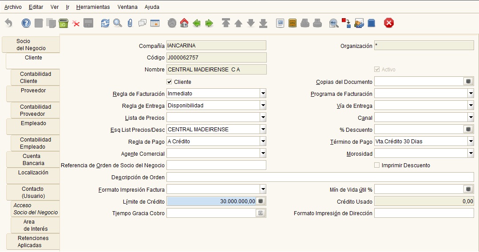Open the Agente Comercial dropdown
The width and height of the screenshot is (479, 252).
263,154
